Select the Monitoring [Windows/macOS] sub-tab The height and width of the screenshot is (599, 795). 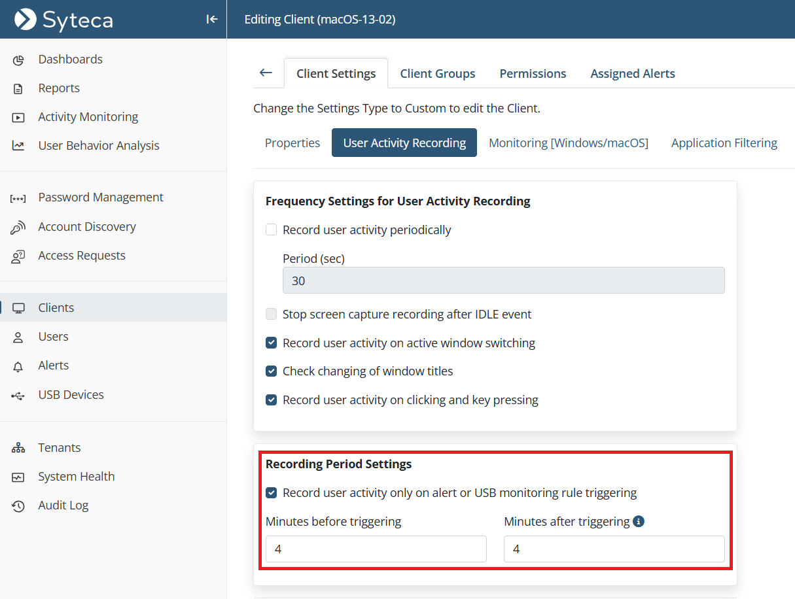568,143
